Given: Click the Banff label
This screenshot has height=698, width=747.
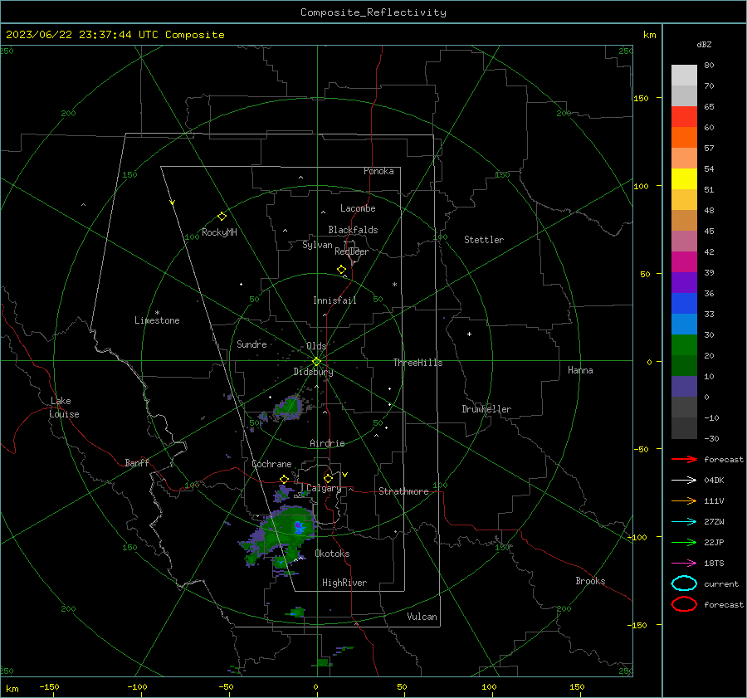Looking at the screenshot, I should pyautogui.click(x=137, y=462).
